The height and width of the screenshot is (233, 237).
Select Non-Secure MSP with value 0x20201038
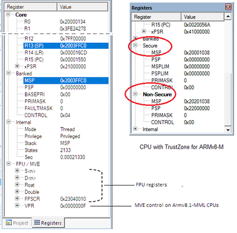(187, 101)
